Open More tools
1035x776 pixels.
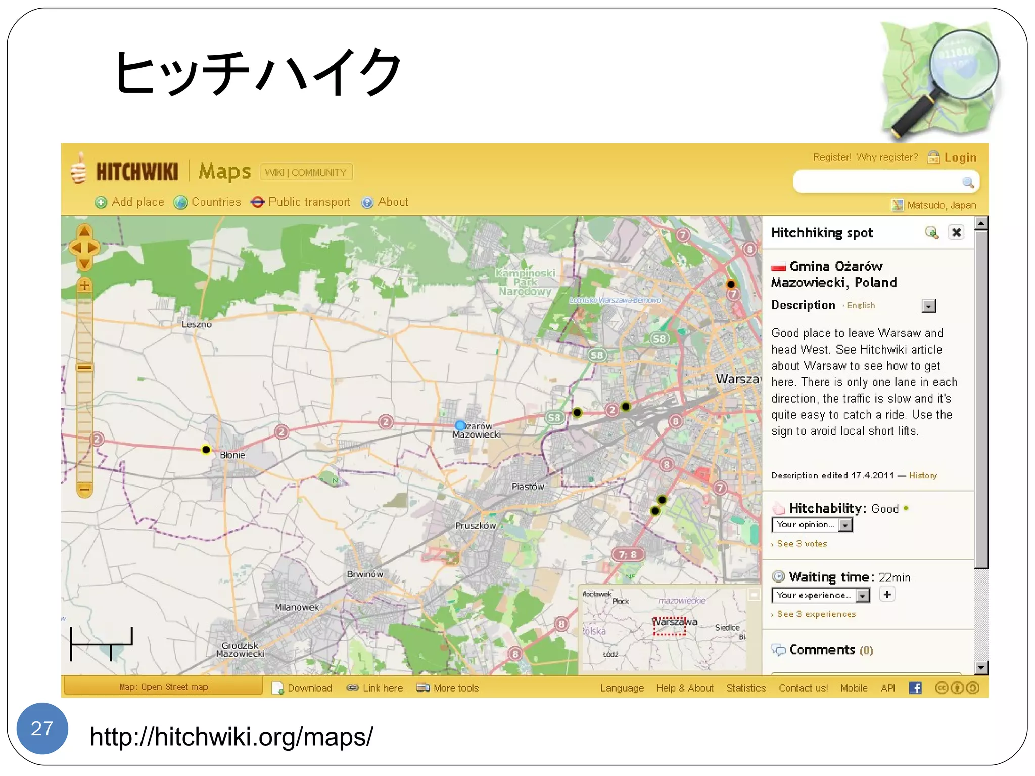tap(447, 688)
